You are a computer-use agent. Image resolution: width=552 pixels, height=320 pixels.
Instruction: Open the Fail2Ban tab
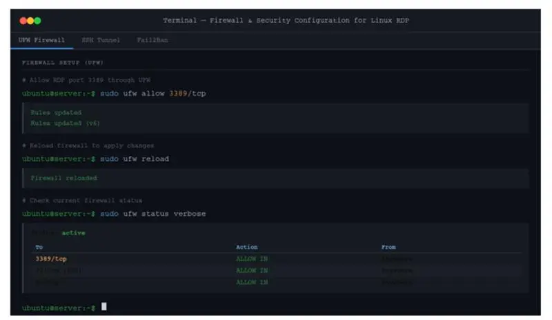pyautogui.click(x=152, y=40)
